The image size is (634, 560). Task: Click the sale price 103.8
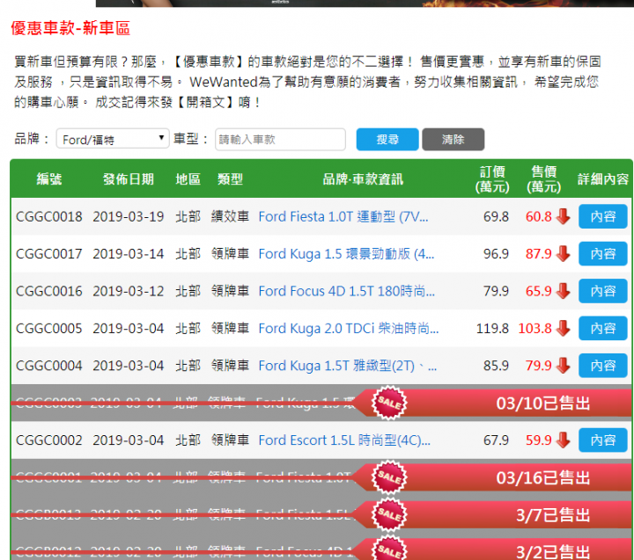tap(535, 329)
